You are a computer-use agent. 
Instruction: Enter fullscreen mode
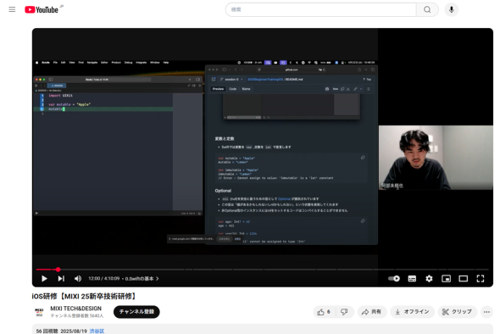coord(481,279)
